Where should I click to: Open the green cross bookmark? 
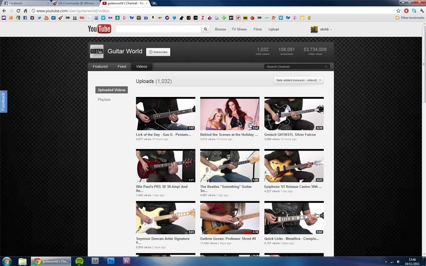224,18
